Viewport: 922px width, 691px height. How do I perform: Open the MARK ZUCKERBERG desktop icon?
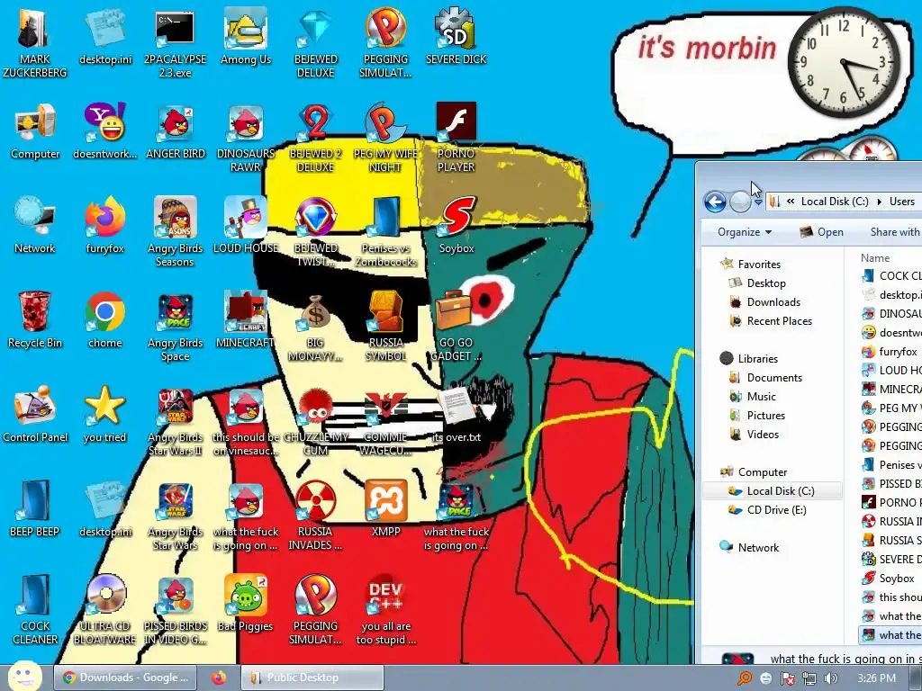pos(35,43)
